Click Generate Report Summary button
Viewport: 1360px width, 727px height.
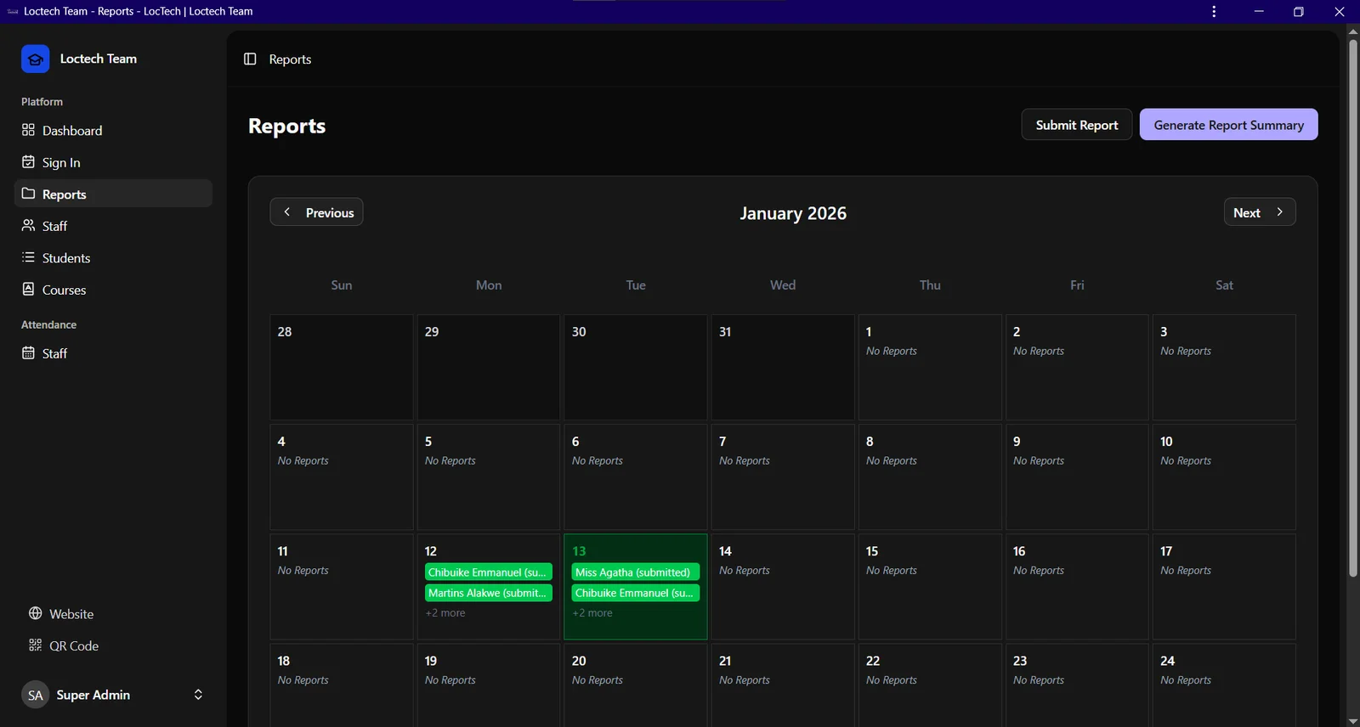pyautogui.click(x=1228, y=125)
